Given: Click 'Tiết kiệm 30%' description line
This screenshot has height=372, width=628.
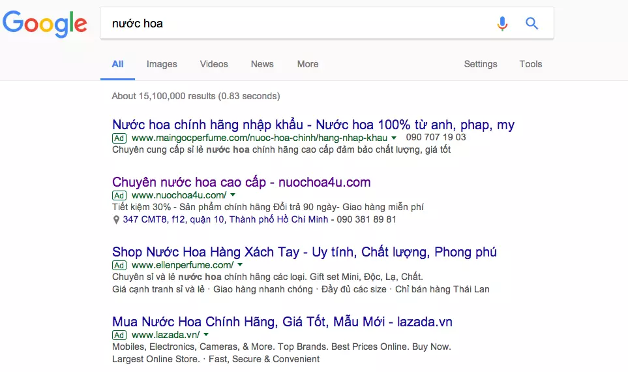Looking at the screenshot, I should pos(268,208).
